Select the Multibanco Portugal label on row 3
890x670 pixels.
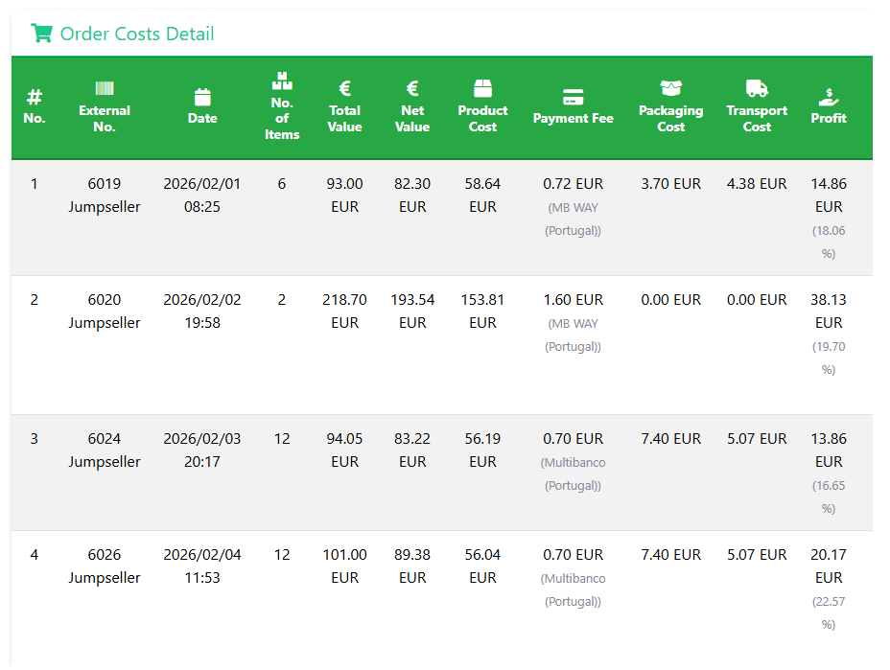(573, 474)
